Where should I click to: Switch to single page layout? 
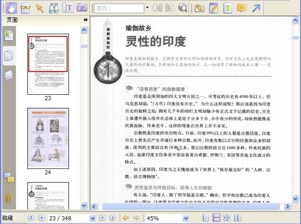(206, 218)
